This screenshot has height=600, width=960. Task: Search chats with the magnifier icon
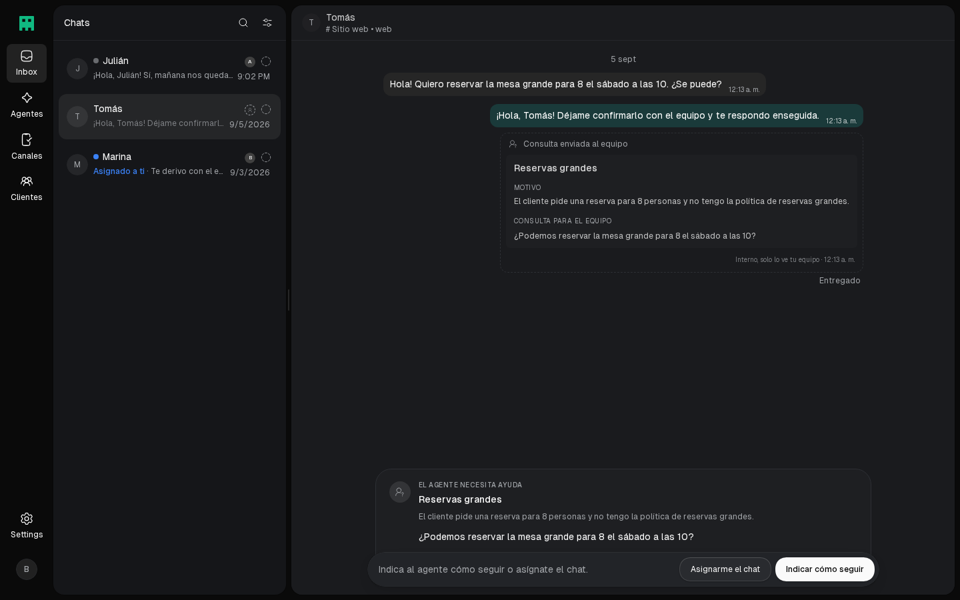(x=243, y=23)
